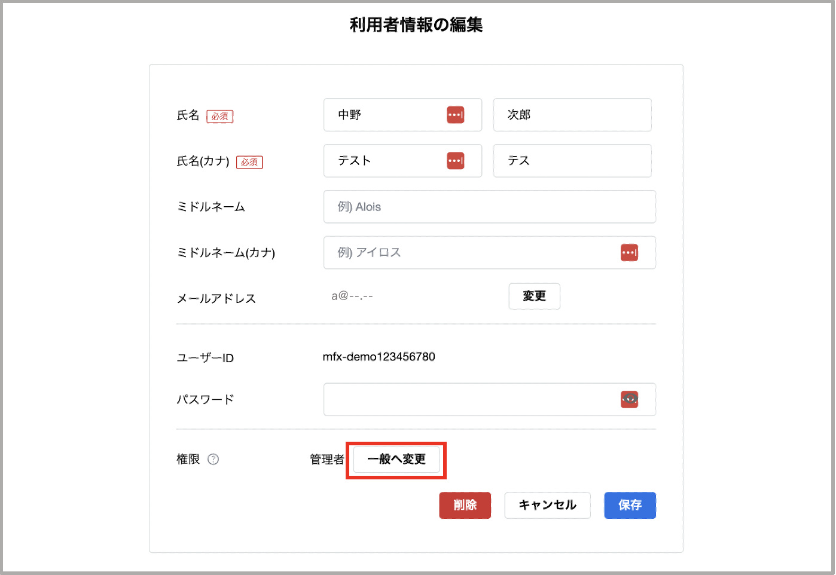Click the ミドルネーム(カナ) label
The image size is (836, 575).
click(x=226, y=253)
